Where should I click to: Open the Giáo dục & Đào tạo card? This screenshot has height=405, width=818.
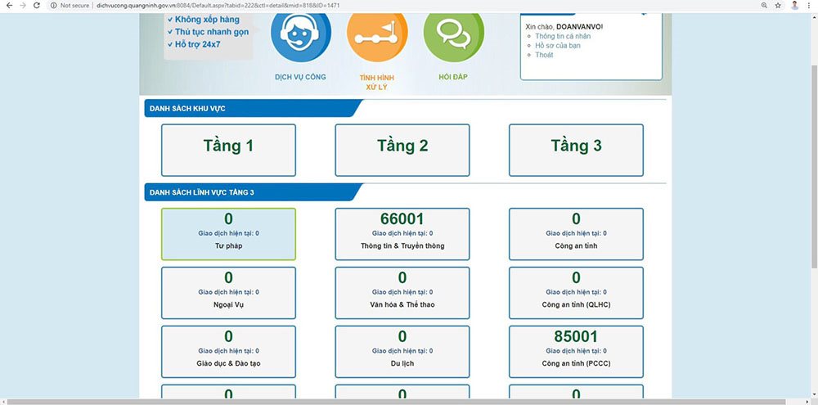click(228, 352)
